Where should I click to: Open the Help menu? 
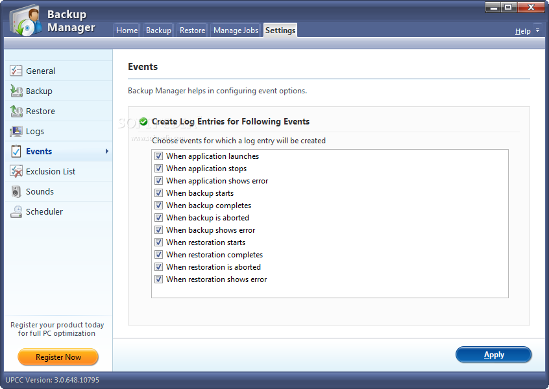[x=523, y=31]
